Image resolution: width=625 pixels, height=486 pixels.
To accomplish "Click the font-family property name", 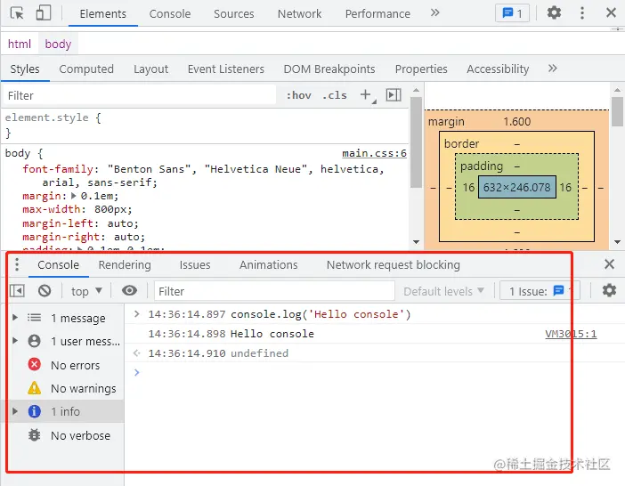I will point(58,169).
